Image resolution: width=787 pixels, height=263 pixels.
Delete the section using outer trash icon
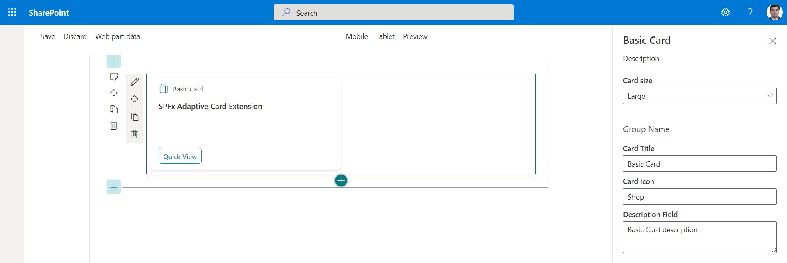pos(114,126)
